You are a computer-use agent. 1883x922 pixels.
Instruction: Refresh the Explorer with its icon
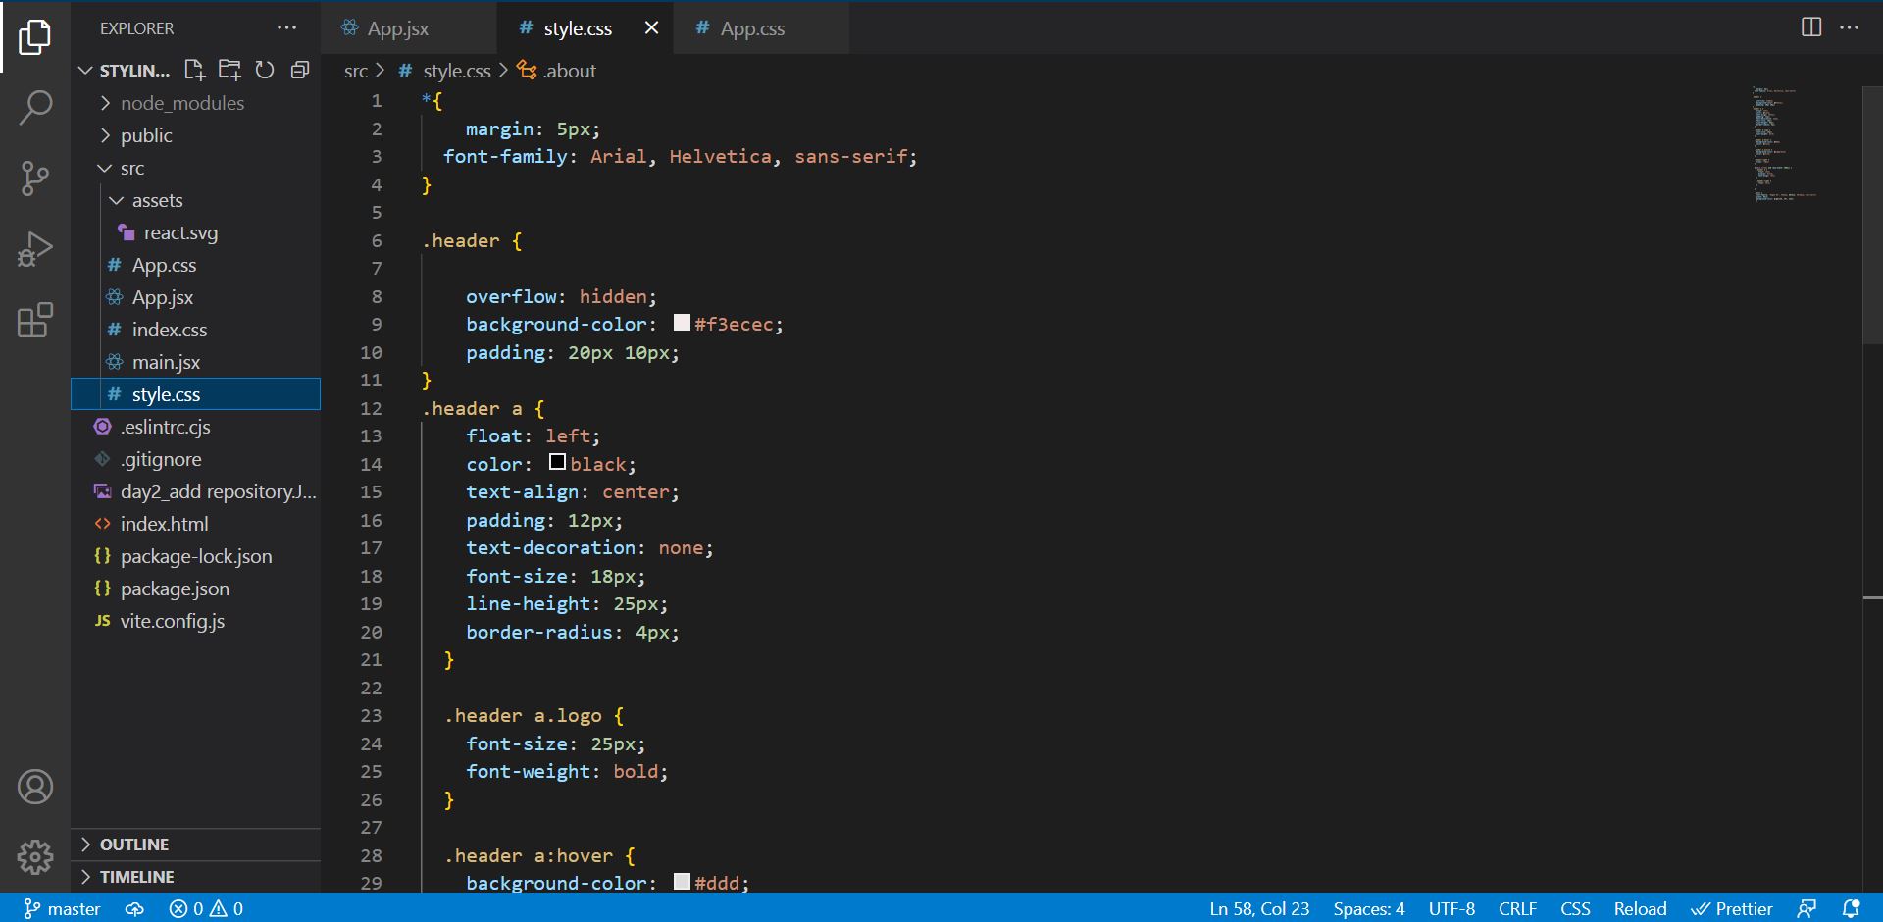[265, 69]
